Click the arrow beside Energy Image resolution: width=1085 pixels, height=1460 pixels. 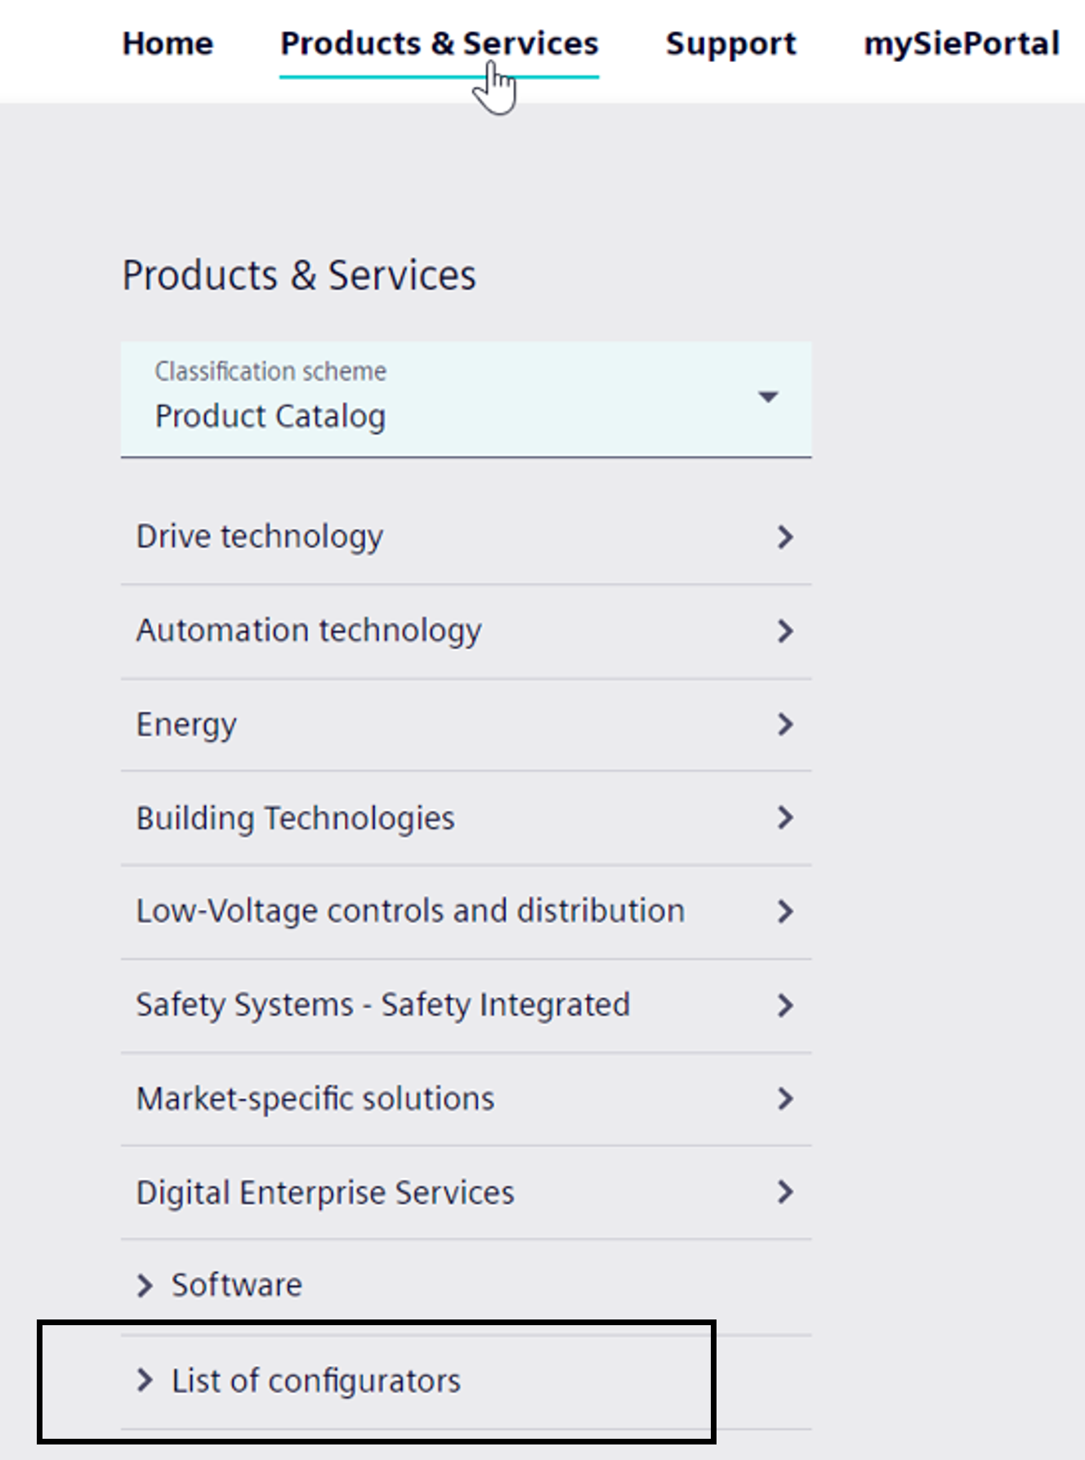[x=785, y=724]
